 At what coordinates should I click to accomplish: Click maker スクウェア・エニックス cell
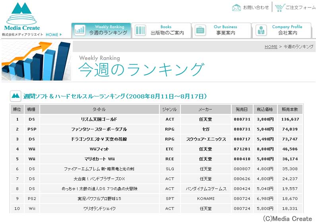tap(205, 139)
